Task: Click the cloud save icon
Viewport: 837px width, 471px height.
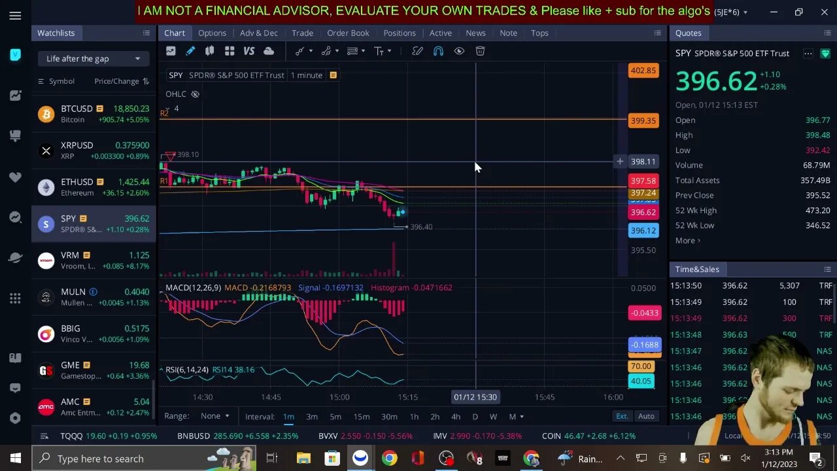Action: point(269,51)
